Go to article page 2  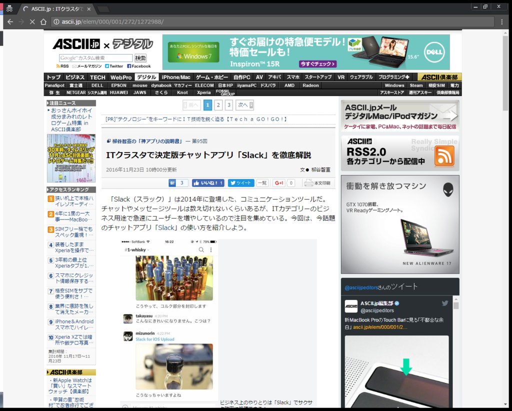(x=218, y=105)
